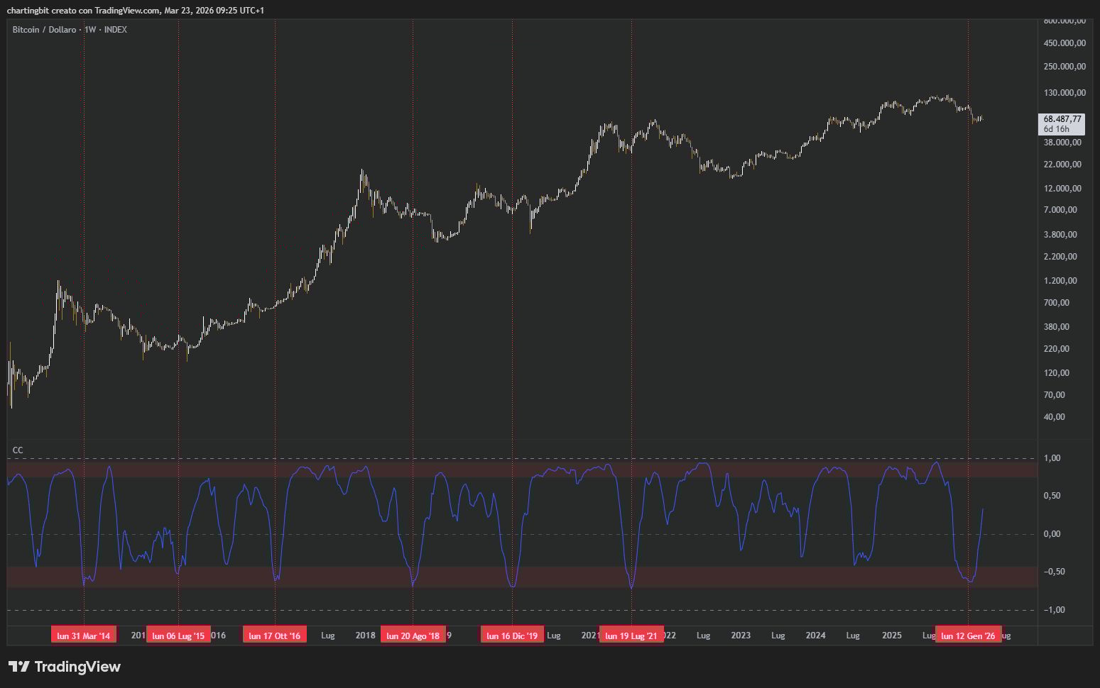Viewport: 1100px width, 688px height.
Task: Click the 7.000,00 price axis label
Action: click(x=1060, y=210)
